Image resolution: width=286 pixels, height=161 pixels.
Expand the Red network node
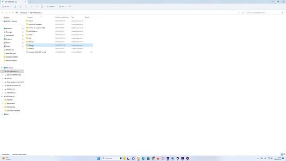pyautogui.click(x=2, y=114)
